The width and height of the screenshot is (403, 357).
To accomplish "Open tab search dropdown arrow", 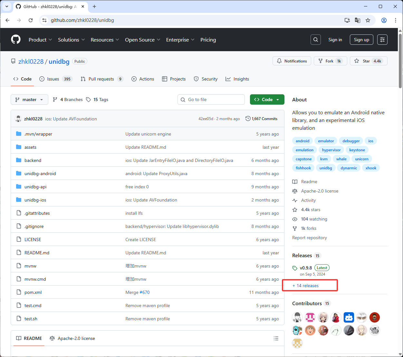I will pos(7,6).
